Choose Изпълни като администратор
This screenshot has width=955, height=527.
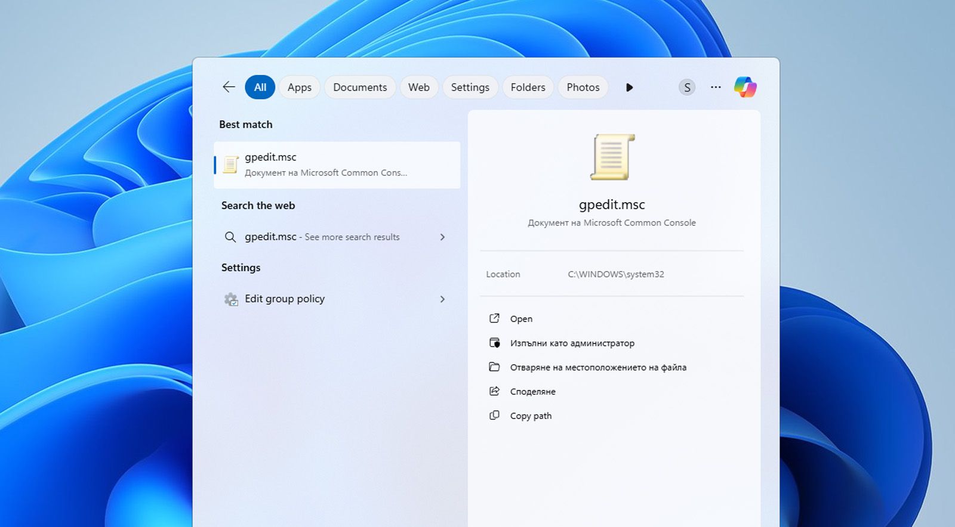(x=572, y=343)
